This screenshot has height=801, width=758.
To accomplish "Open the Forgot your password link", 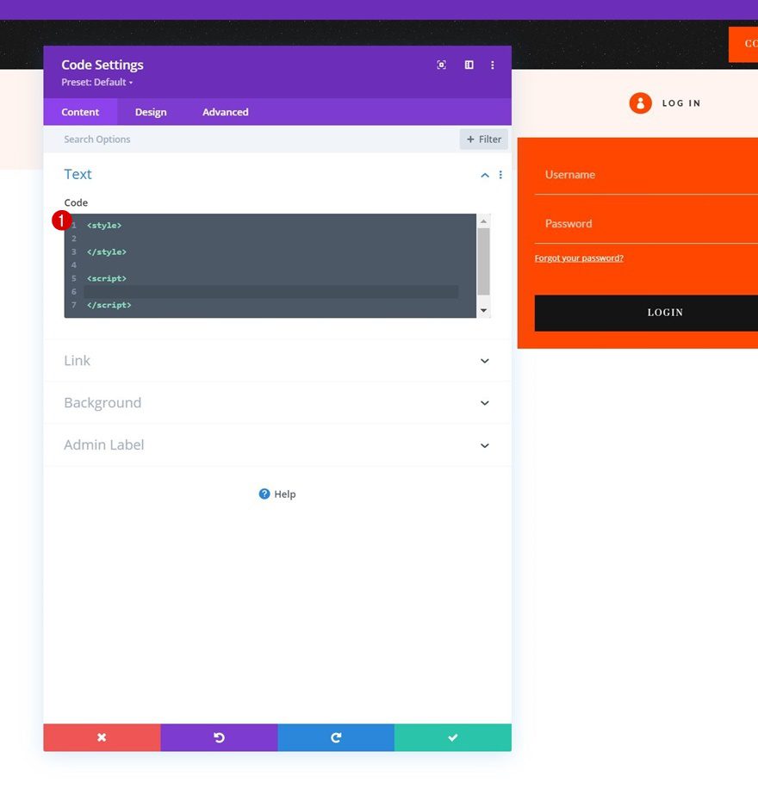I will [579, 258].
